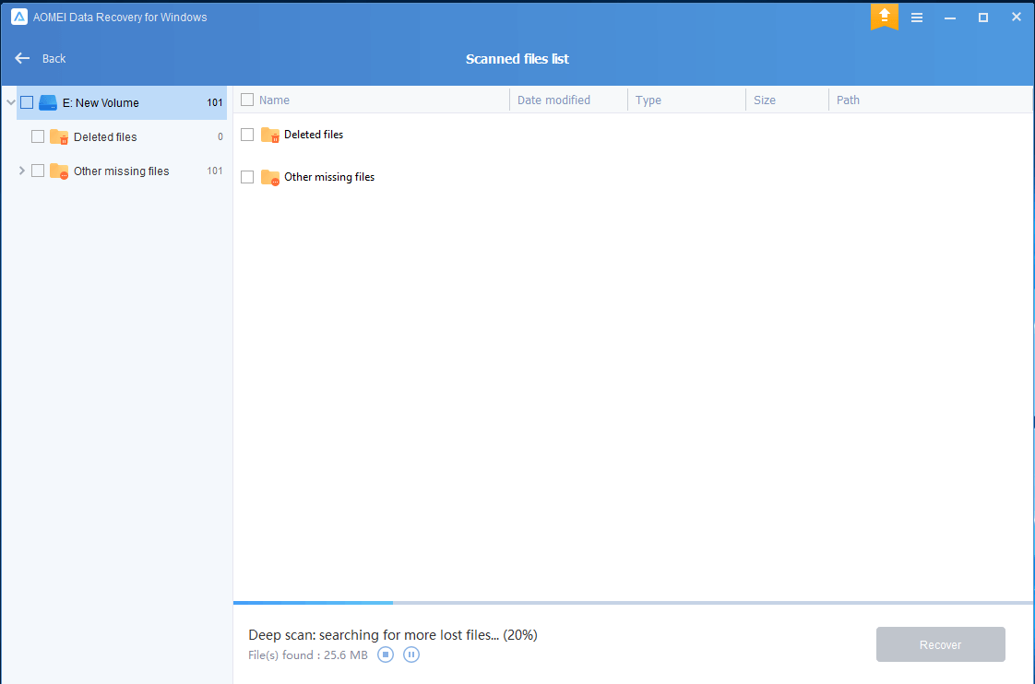Sort by the Path column header

pyautogui.click(x=848, y=100)
